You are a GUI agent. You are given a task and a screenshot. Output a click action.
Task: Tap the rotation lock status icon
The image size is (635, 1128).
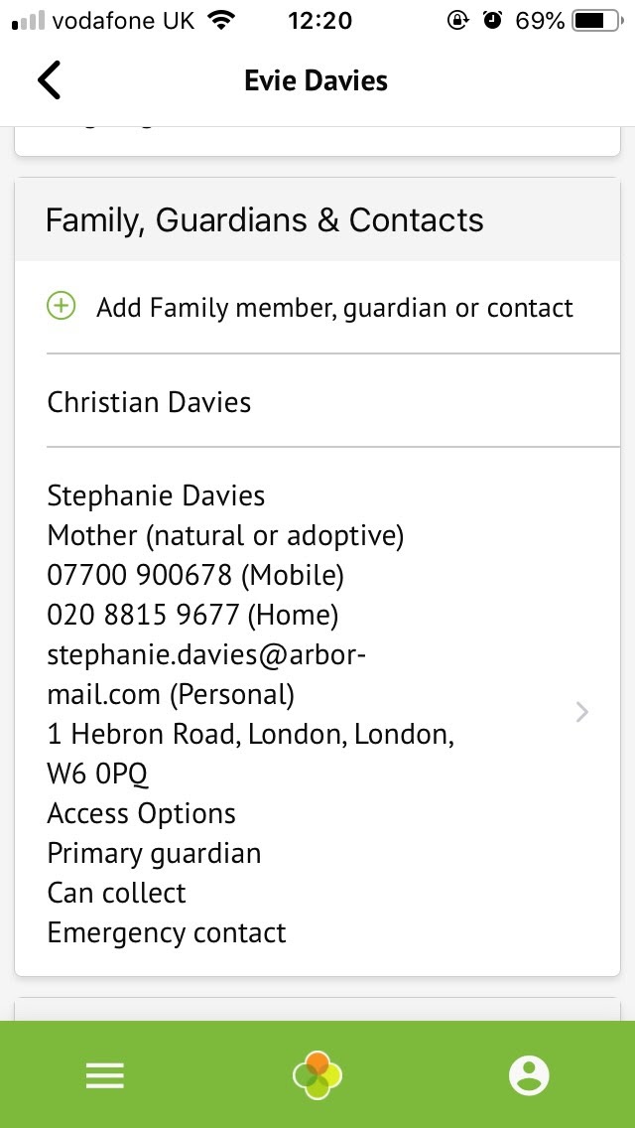[x=457, y=21]
